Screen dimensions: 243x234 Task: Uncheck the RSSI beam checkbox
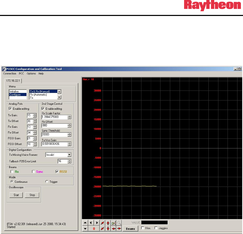click(x=57, y=172)
